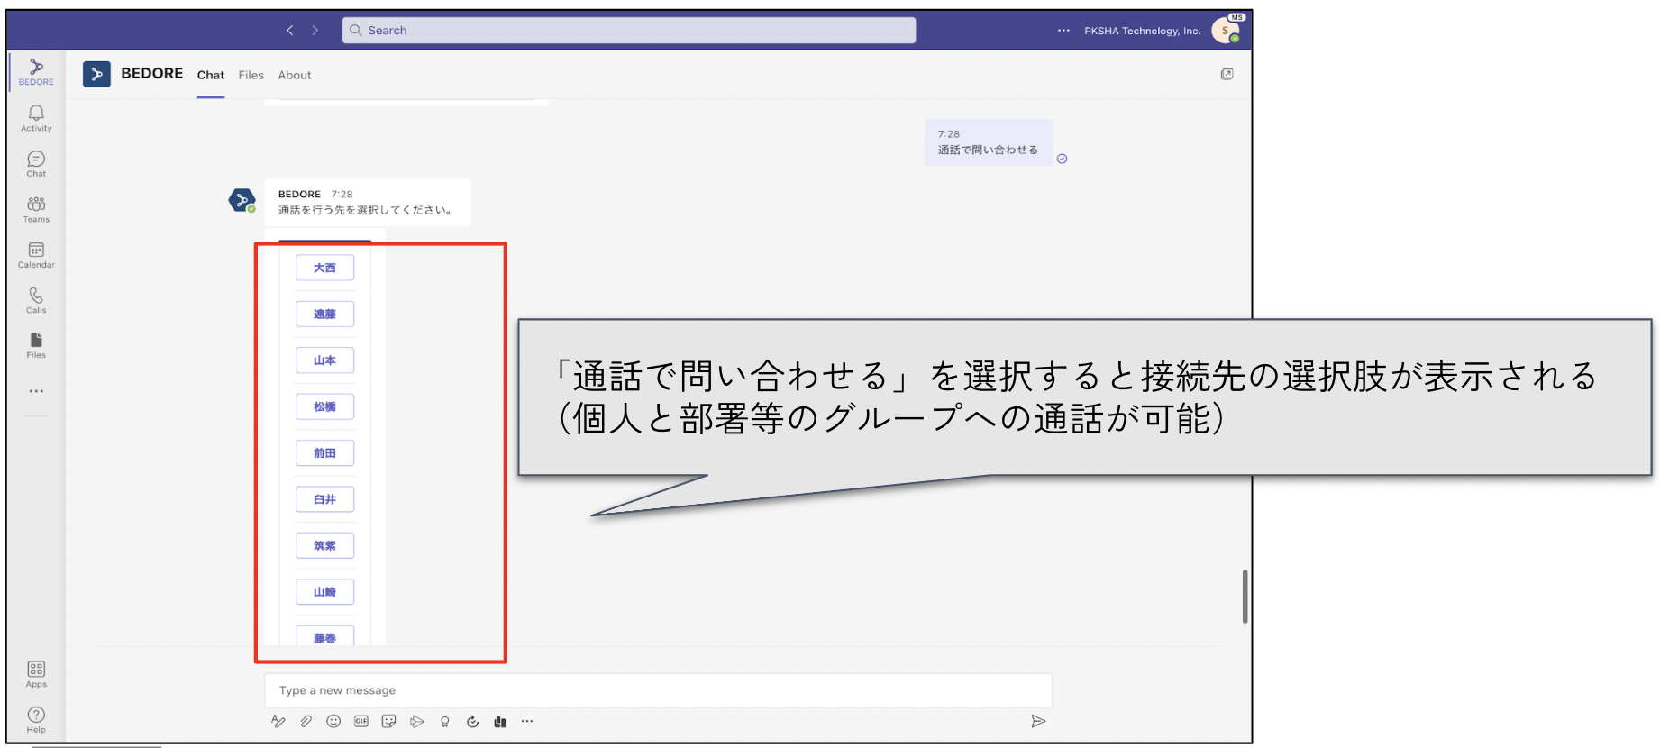Select the 松橋 call destination
Viewport: 1660px width, 748px height.
(324, 406)
